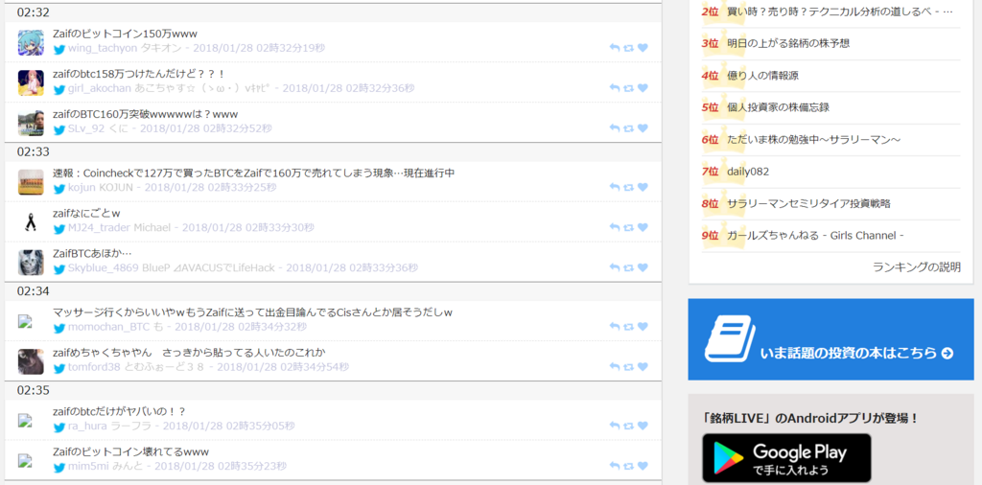Open wing_tachyon's avatar thumbnail
Image resolution: width=982 pixels, height=485 pixels.
coord(31,42)
